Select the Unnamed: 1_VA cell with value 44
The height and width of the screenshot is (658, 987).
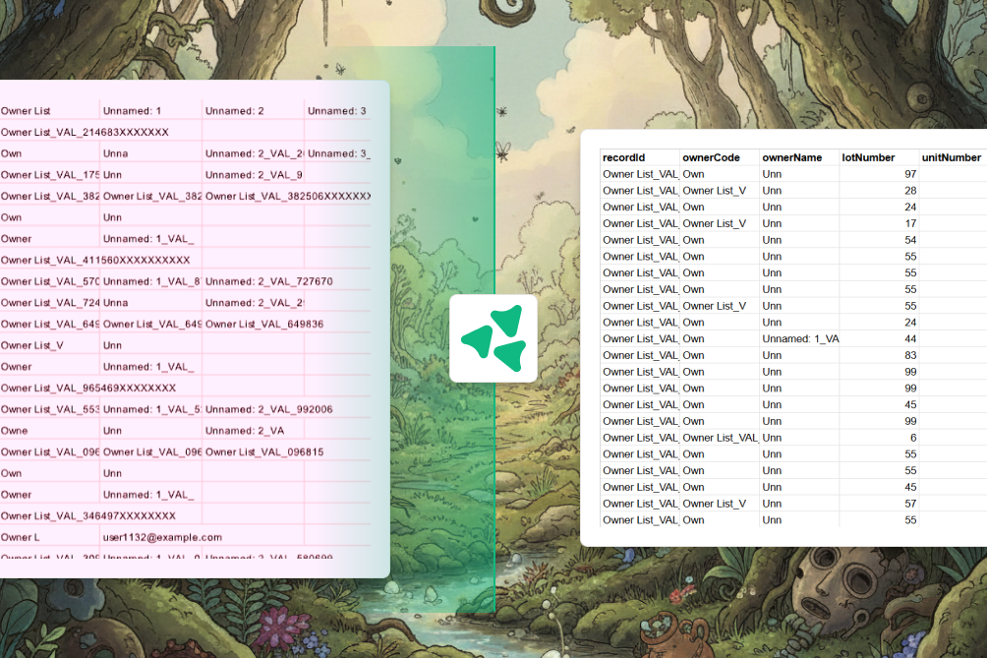point(796,338)
